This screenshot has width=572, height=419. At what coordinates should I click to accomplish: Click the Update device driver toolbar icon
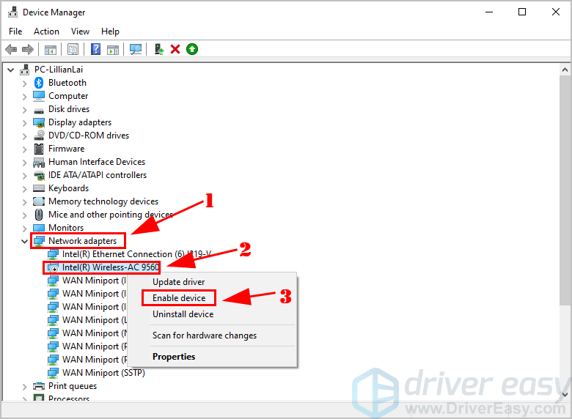[158, 49]
